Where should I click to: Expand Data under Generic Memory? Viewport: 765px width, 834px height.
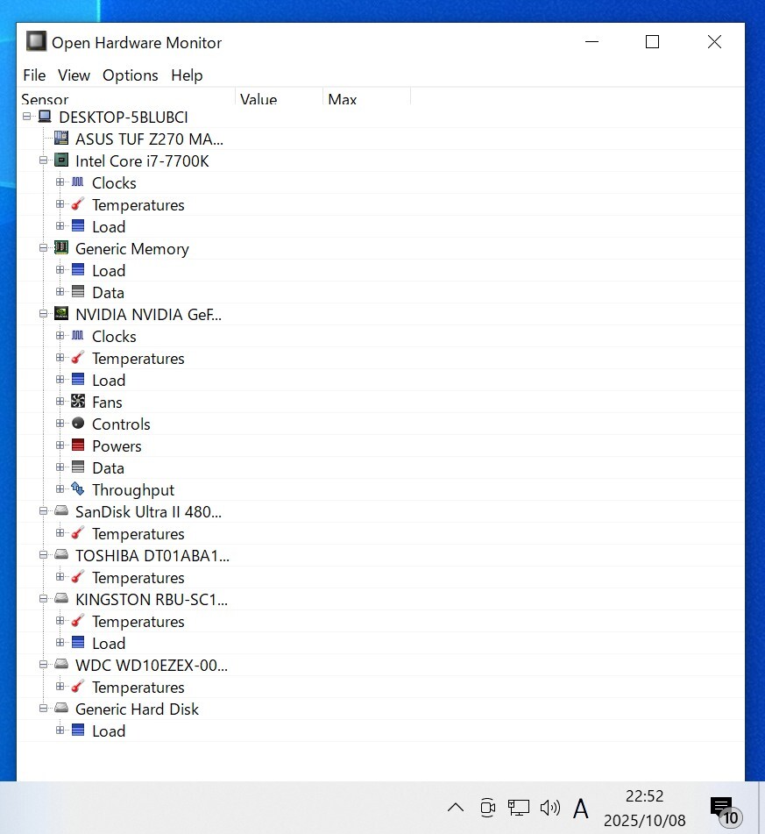(x=60, y=292)
